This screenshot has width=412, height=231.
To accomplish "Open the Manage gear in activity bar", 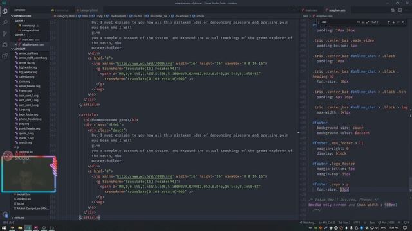I will (x=5, y=214).
